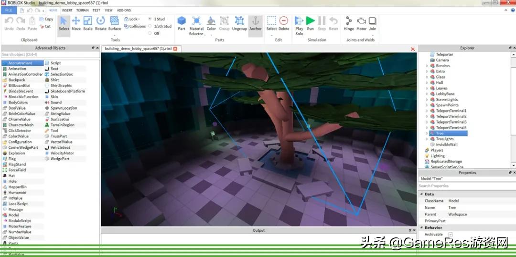This screenshot has height=257, width=516.
Task: Close the building_demo_lobby document tab
Action: 175,49
